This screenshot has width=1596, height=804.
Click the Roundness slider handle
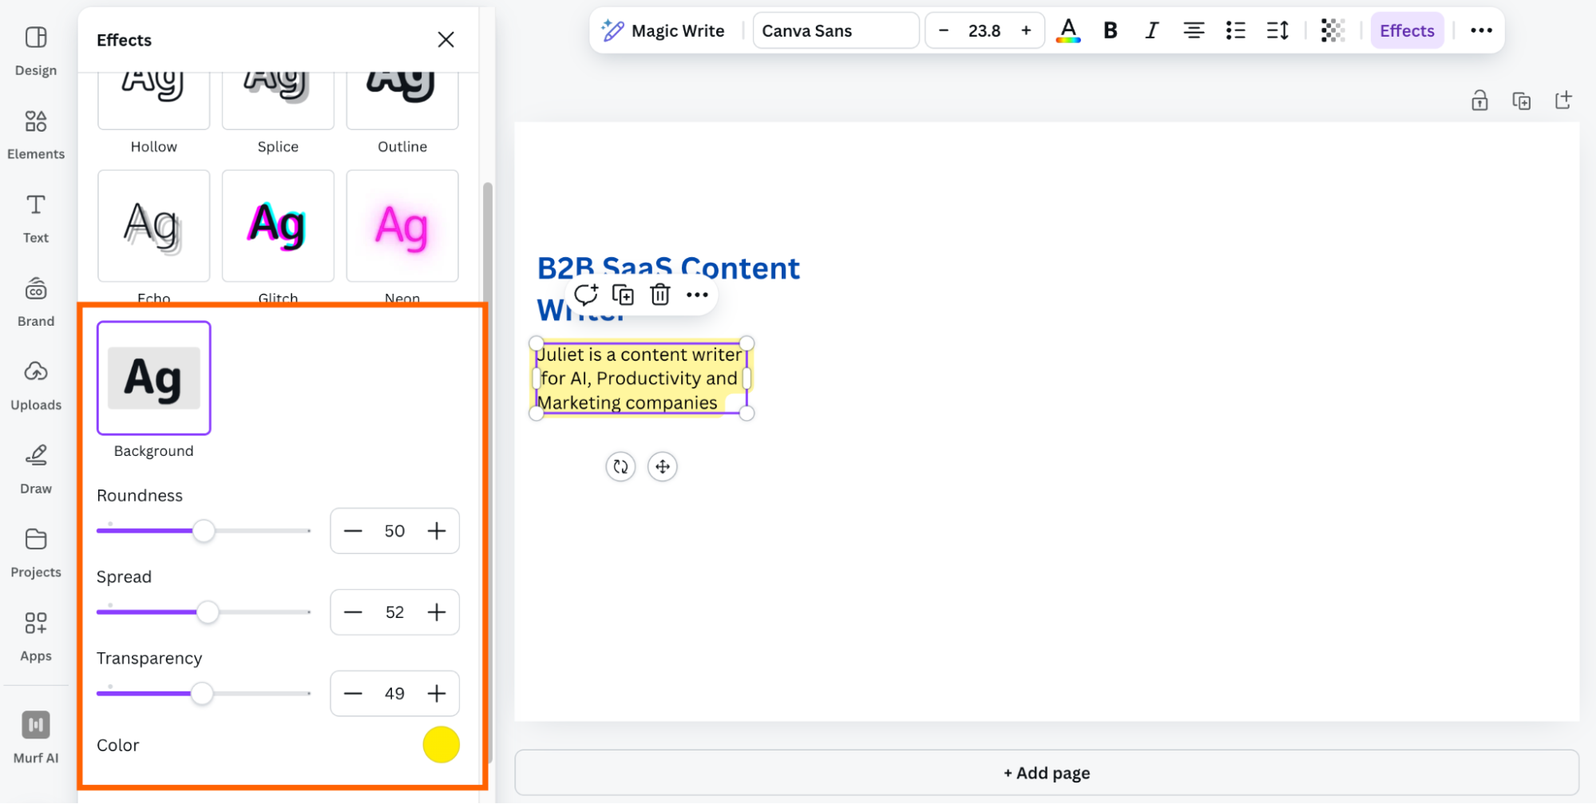click(x=204, y=531)
